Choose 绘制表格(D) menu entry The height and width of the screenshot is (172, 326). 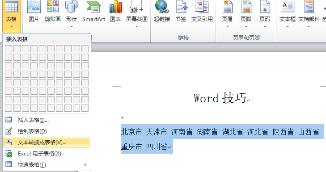(x=47, y=131)
